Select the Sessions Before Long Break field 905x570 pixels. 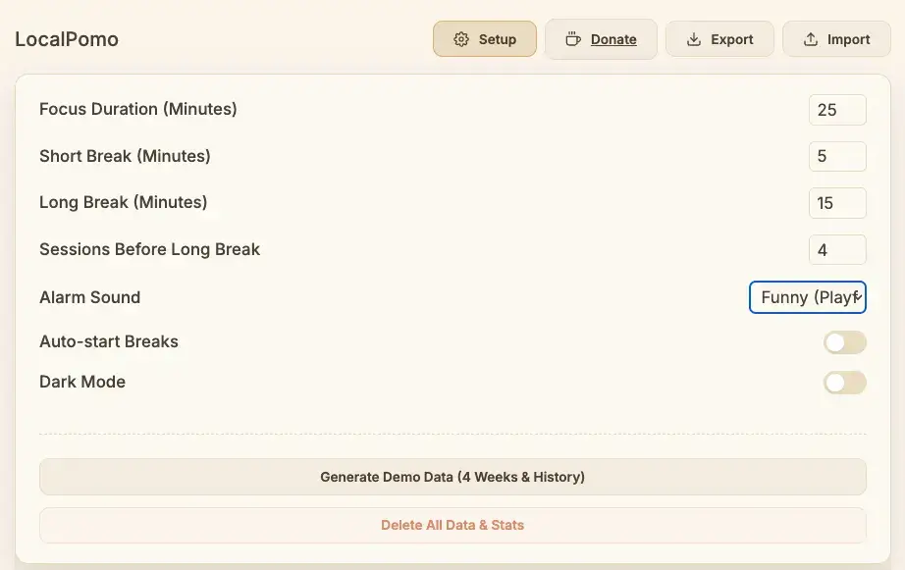837,250
